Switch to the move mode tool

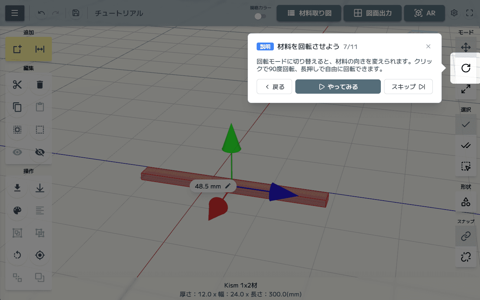pos(466,47)
